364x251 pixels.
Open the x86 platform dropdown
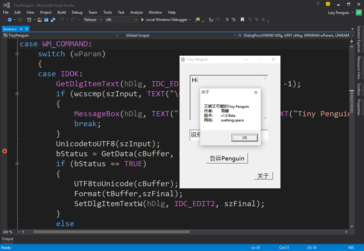coord(121,20)
